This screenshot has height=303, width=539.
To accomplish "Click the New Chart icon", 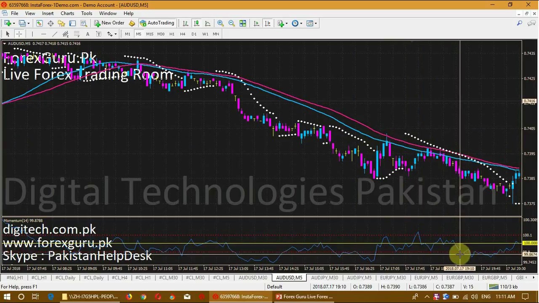I will click(8, 23).
